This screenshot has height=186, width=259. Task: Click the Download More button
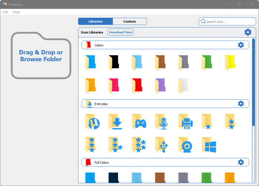[x=120, y=32]
